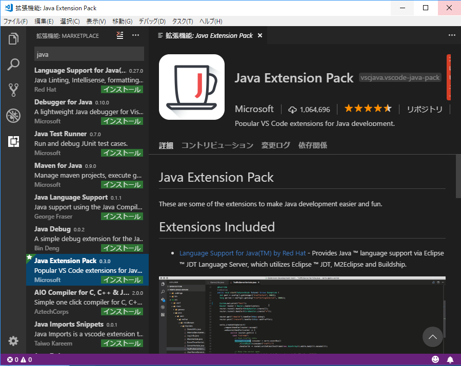Select Language Support for Java list item title

click(x=81, y=71)
